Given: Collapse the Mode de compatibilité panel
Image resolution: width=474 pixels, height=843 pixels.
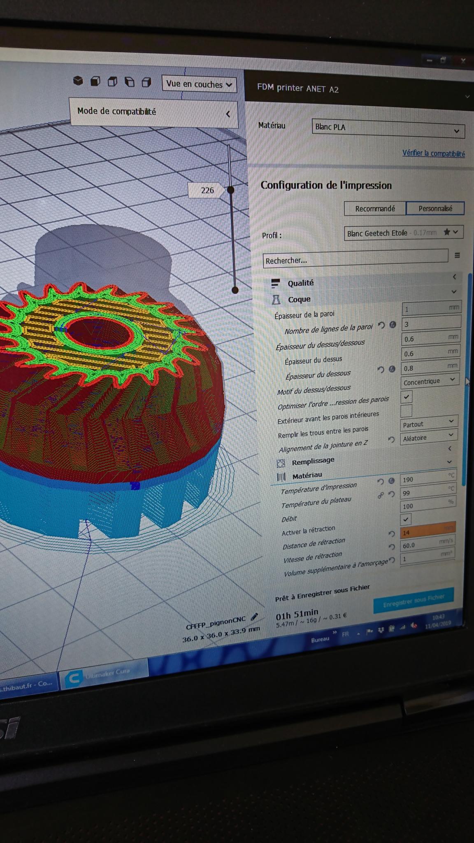Looking at the screenshot, I should [228, 114].
